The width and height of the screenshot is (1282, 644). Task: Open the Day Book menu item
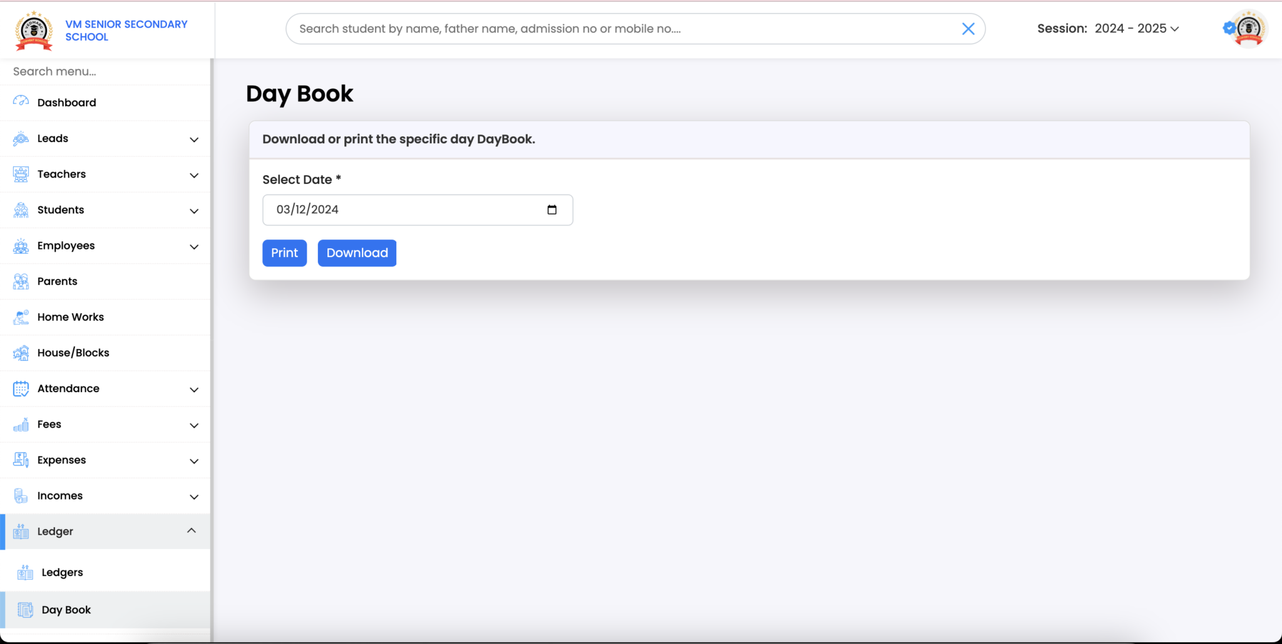[x=66, y=610]
